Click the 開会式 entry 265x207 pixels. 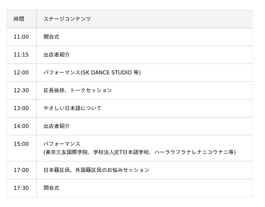pos(51,37)
